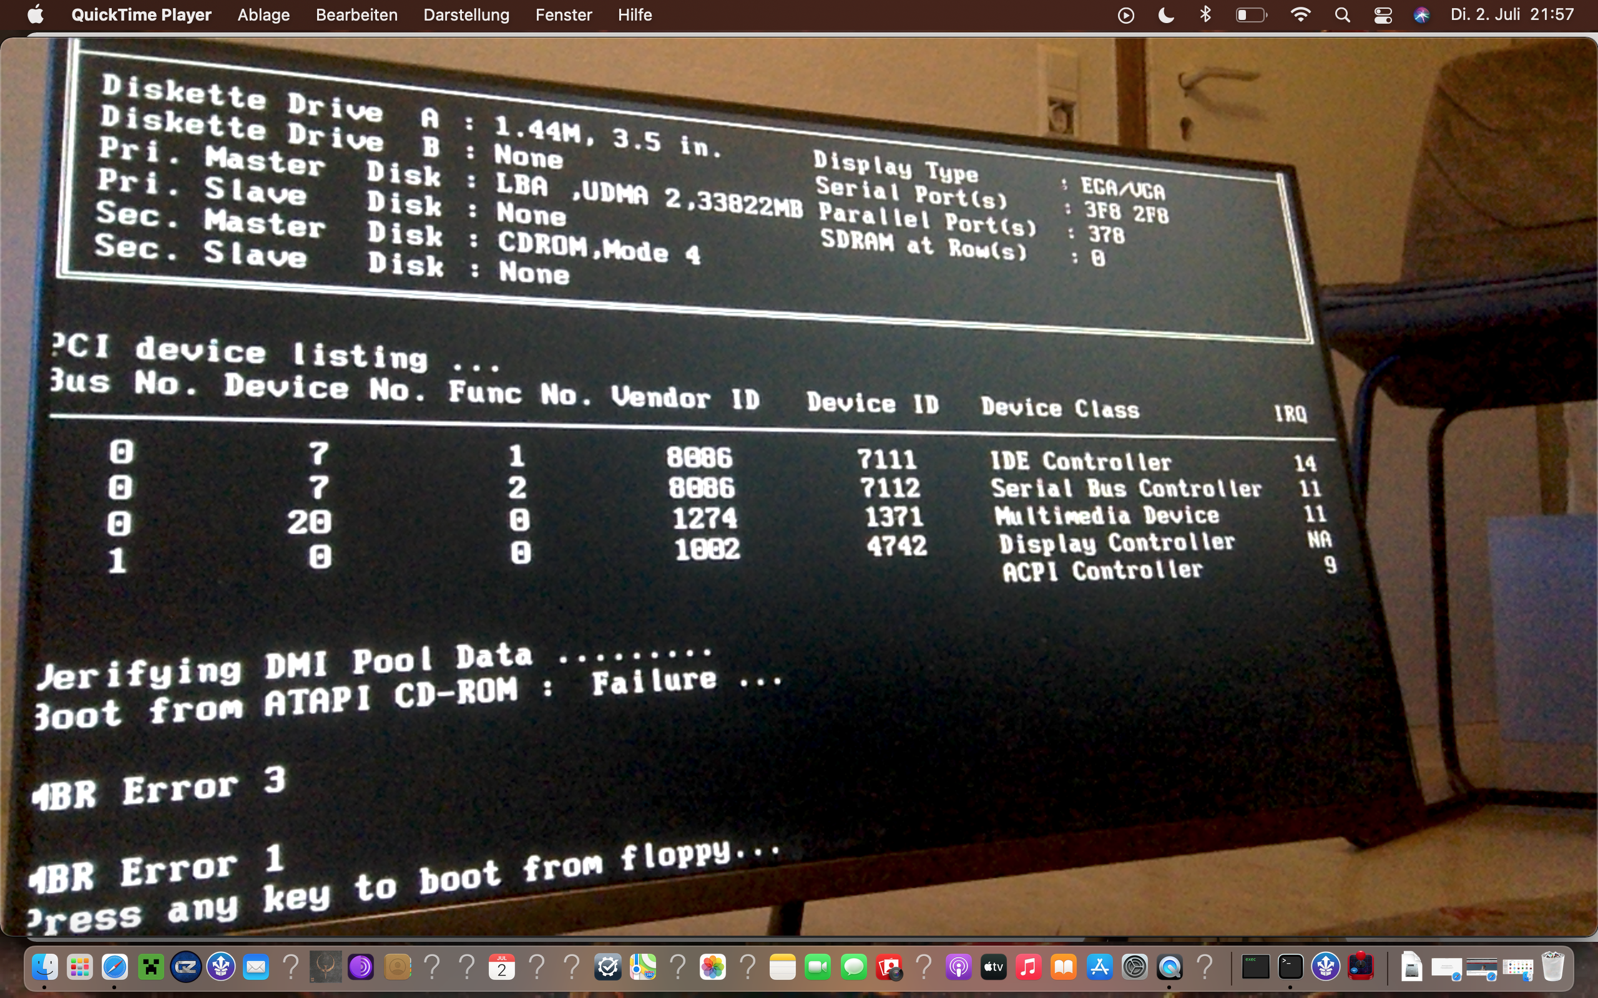Screen dimensions: 1598x998
Task: Open Spotlight search magnifier
Action: pos(1342,14)
